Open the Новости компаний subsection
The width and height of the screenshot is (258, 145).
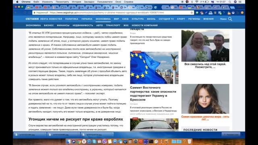pyautogui.click(x=145, y=25)
